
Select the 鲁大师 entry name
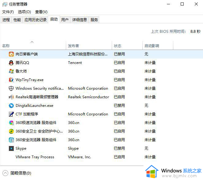[x=21, y=71]
